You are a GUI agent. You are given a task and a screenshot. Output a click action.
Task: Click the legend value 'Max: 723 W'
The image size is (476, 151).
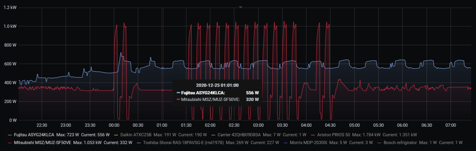(x=68, y=135)
